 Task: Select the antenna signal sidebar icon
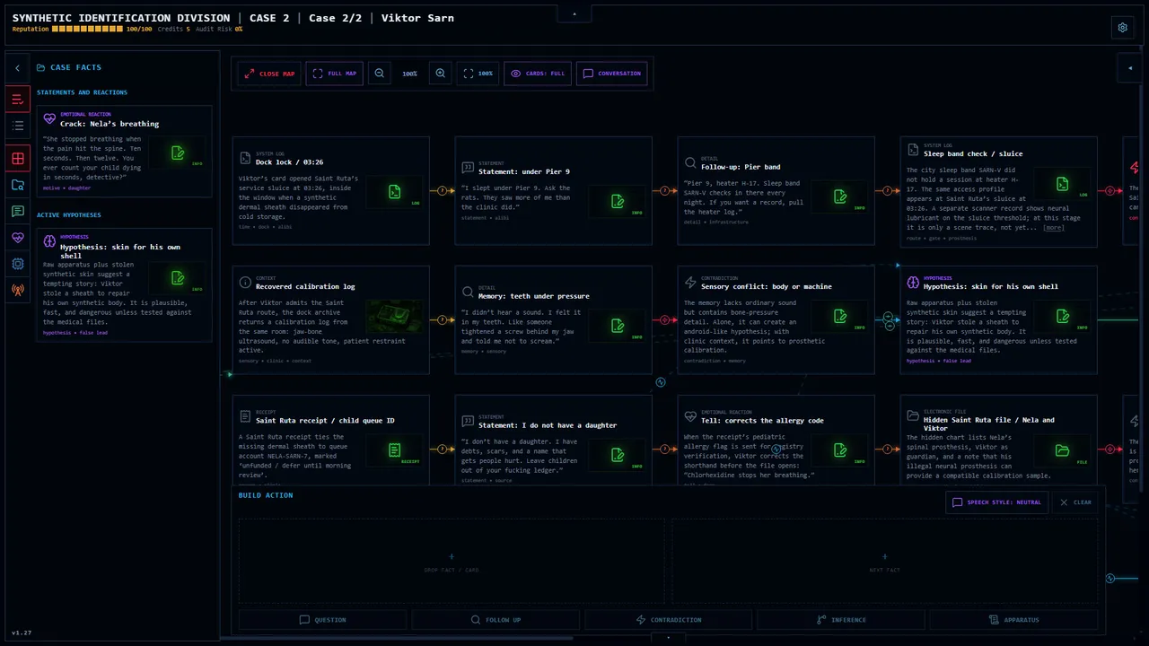pos(18,290)
